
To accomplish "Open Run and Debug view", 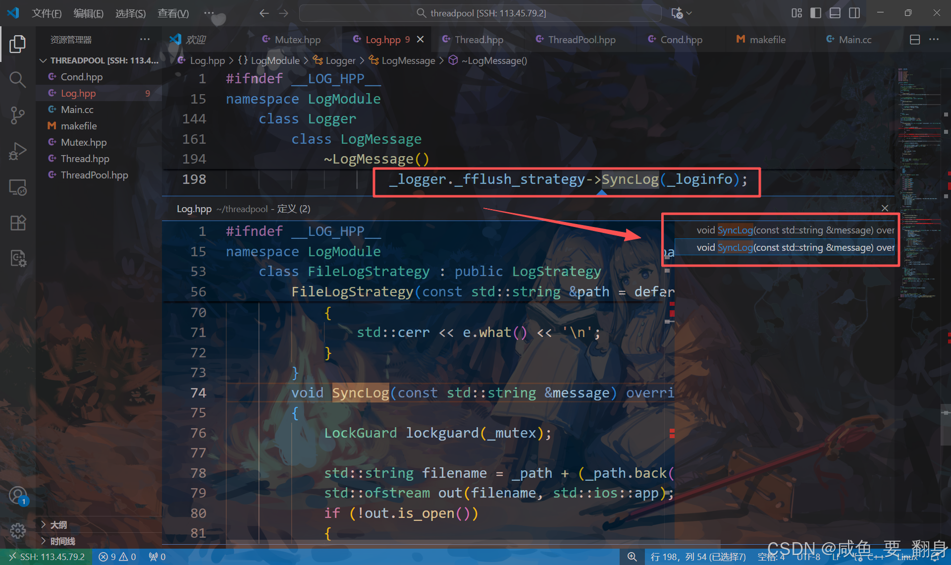I will coord(17,151).
